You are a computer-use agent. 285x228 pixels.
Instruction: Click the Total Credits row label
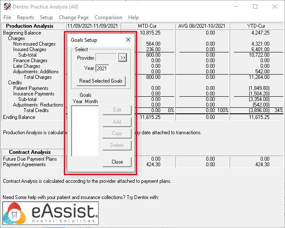[x=36, y=110]
